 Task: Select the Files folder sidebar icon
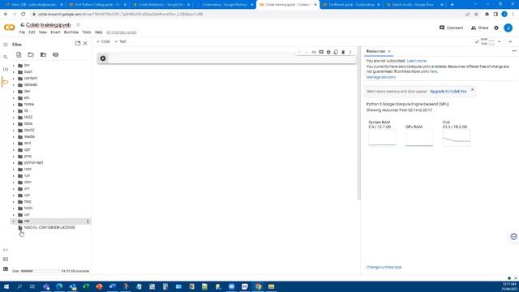[x=6, y=82]
